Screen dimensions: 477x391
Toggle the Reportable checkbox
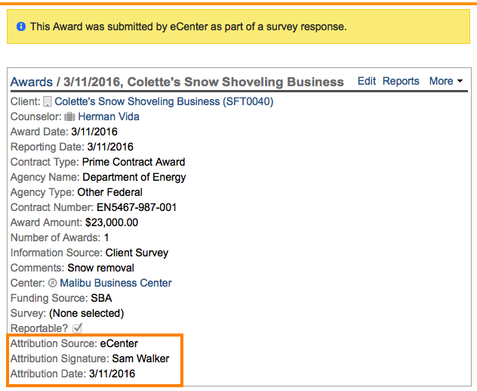point(78,328)
